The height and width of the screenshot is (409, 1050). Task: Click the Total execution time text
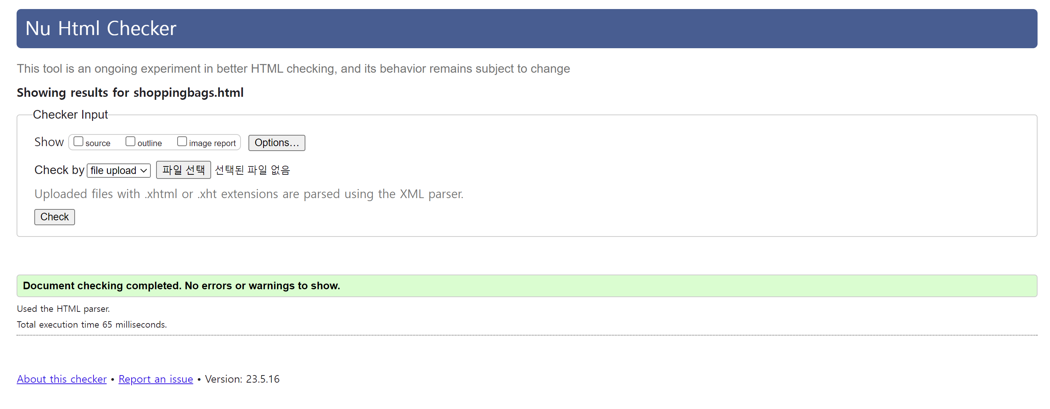92,324
